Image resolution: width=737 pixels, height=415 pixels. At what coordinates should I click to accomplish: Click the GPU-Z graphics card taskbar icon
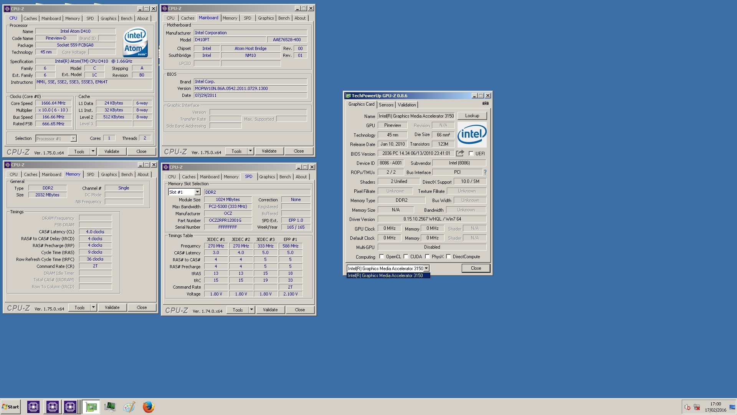coord(91,407)
